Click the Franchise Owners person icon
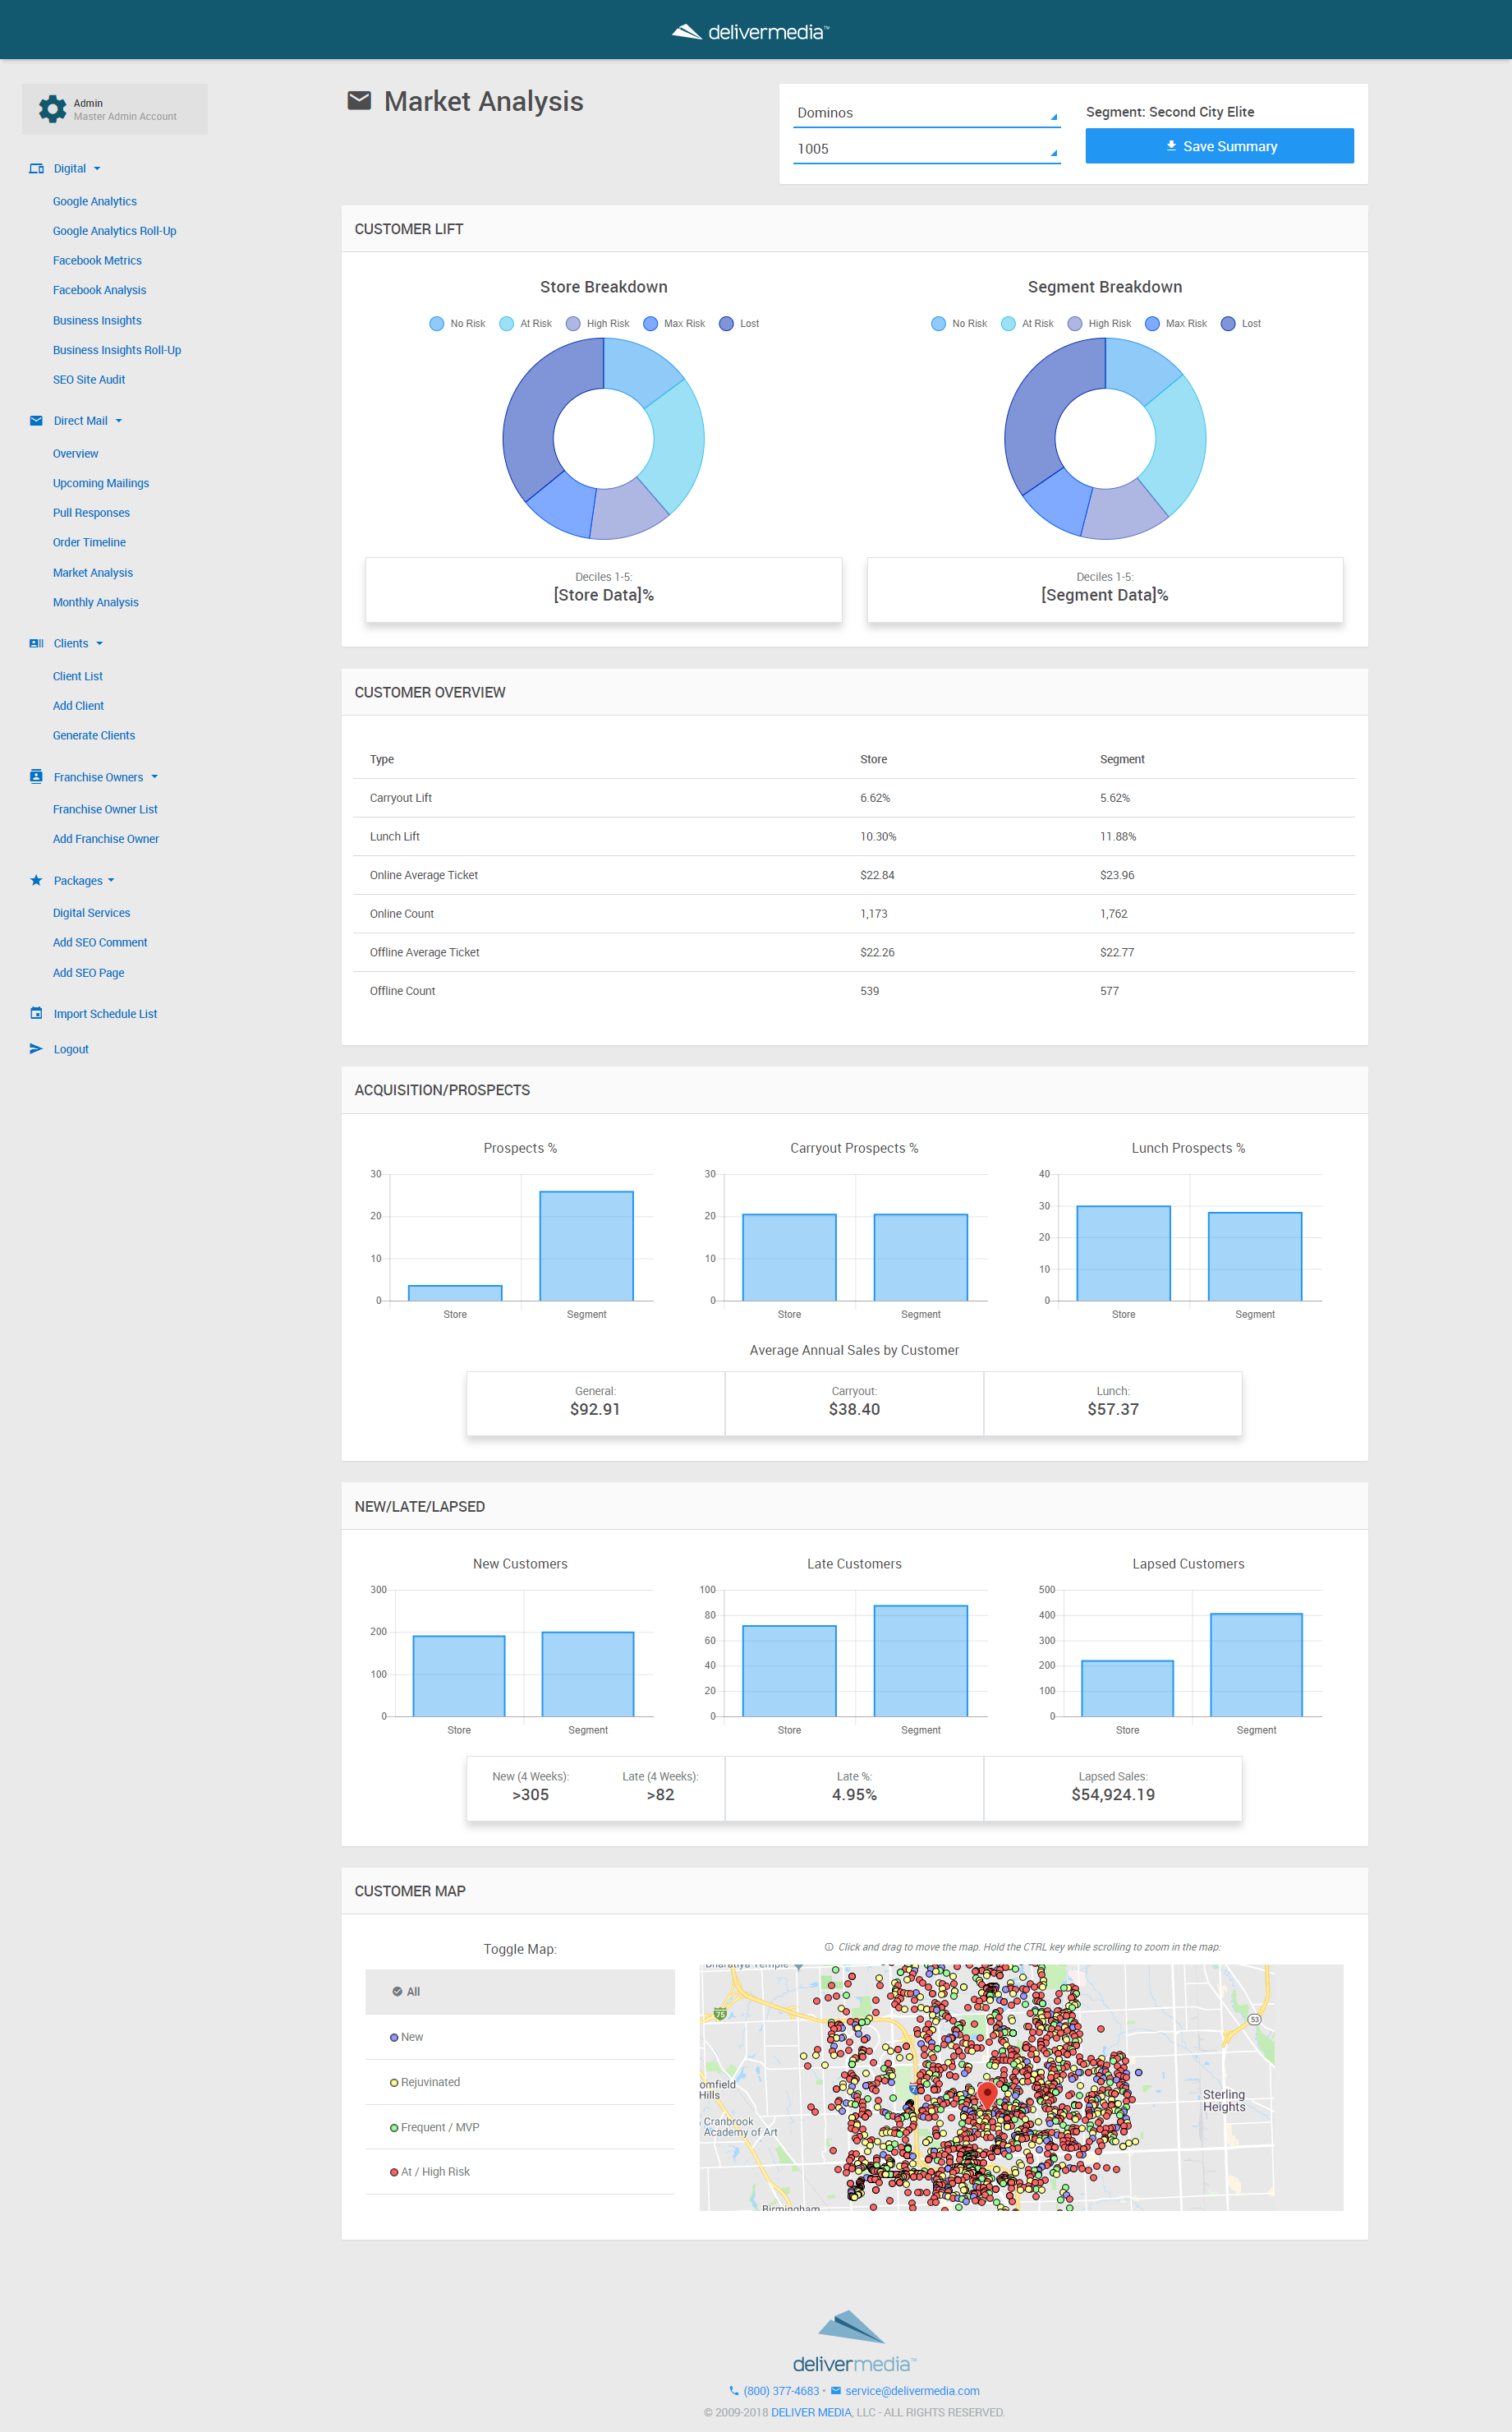1512x2432 pixels. tap(36, 777)
